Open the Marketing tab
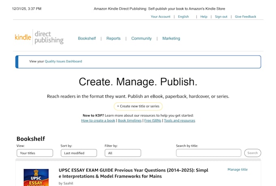Viewport: 276px width, 186px height. (x=171, y=38)
